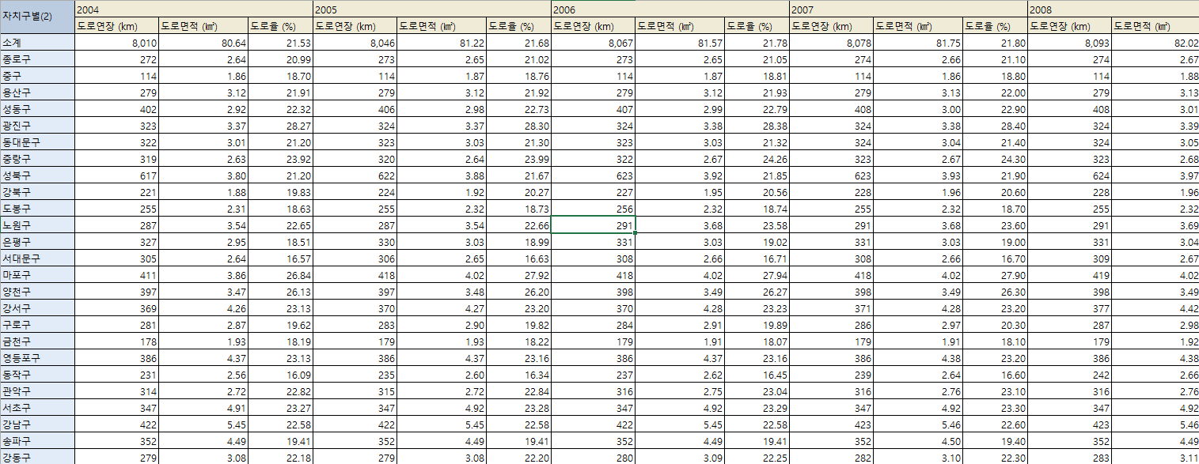Select 중랑구 2006 도로율 cell showing 24.26
1199x464 pixels.
pos(757,159)
